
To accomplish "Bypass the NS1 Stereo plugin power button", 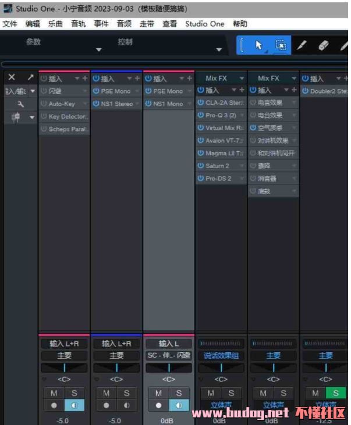I will tap(96, 103).
